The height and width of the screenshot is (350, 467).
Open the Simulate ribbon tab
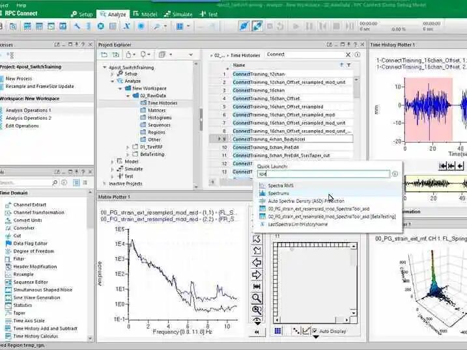coord(178,14)
